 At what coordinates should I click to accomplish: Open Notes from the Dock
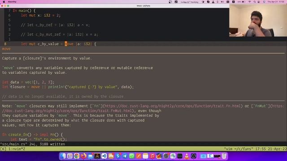click(145, 156)
